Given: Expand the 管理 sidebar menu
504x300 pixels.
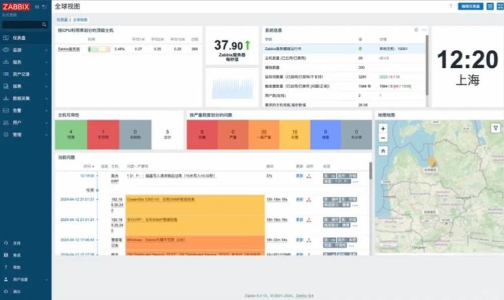Looking at the screenshot, I should pyautogui.click(x=26, y=134).
